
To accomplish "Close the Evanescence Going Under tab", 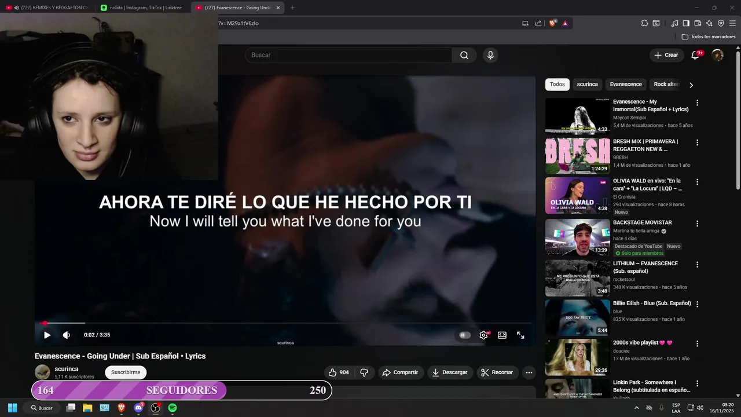I will (x=278, y=8).
